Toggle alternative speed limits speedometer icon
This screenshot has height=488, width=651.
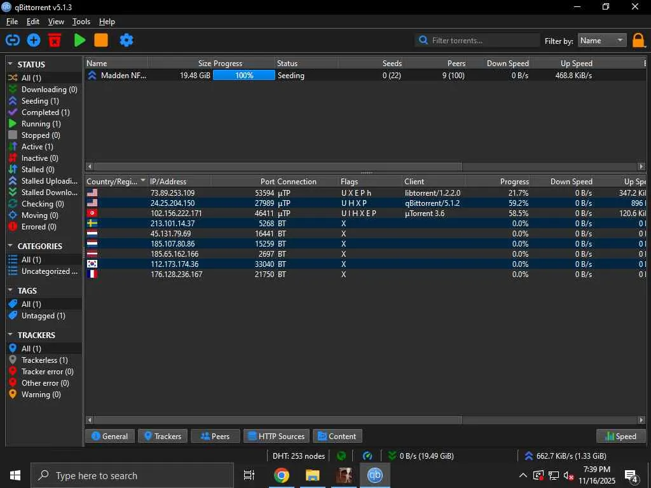(367, 456)
